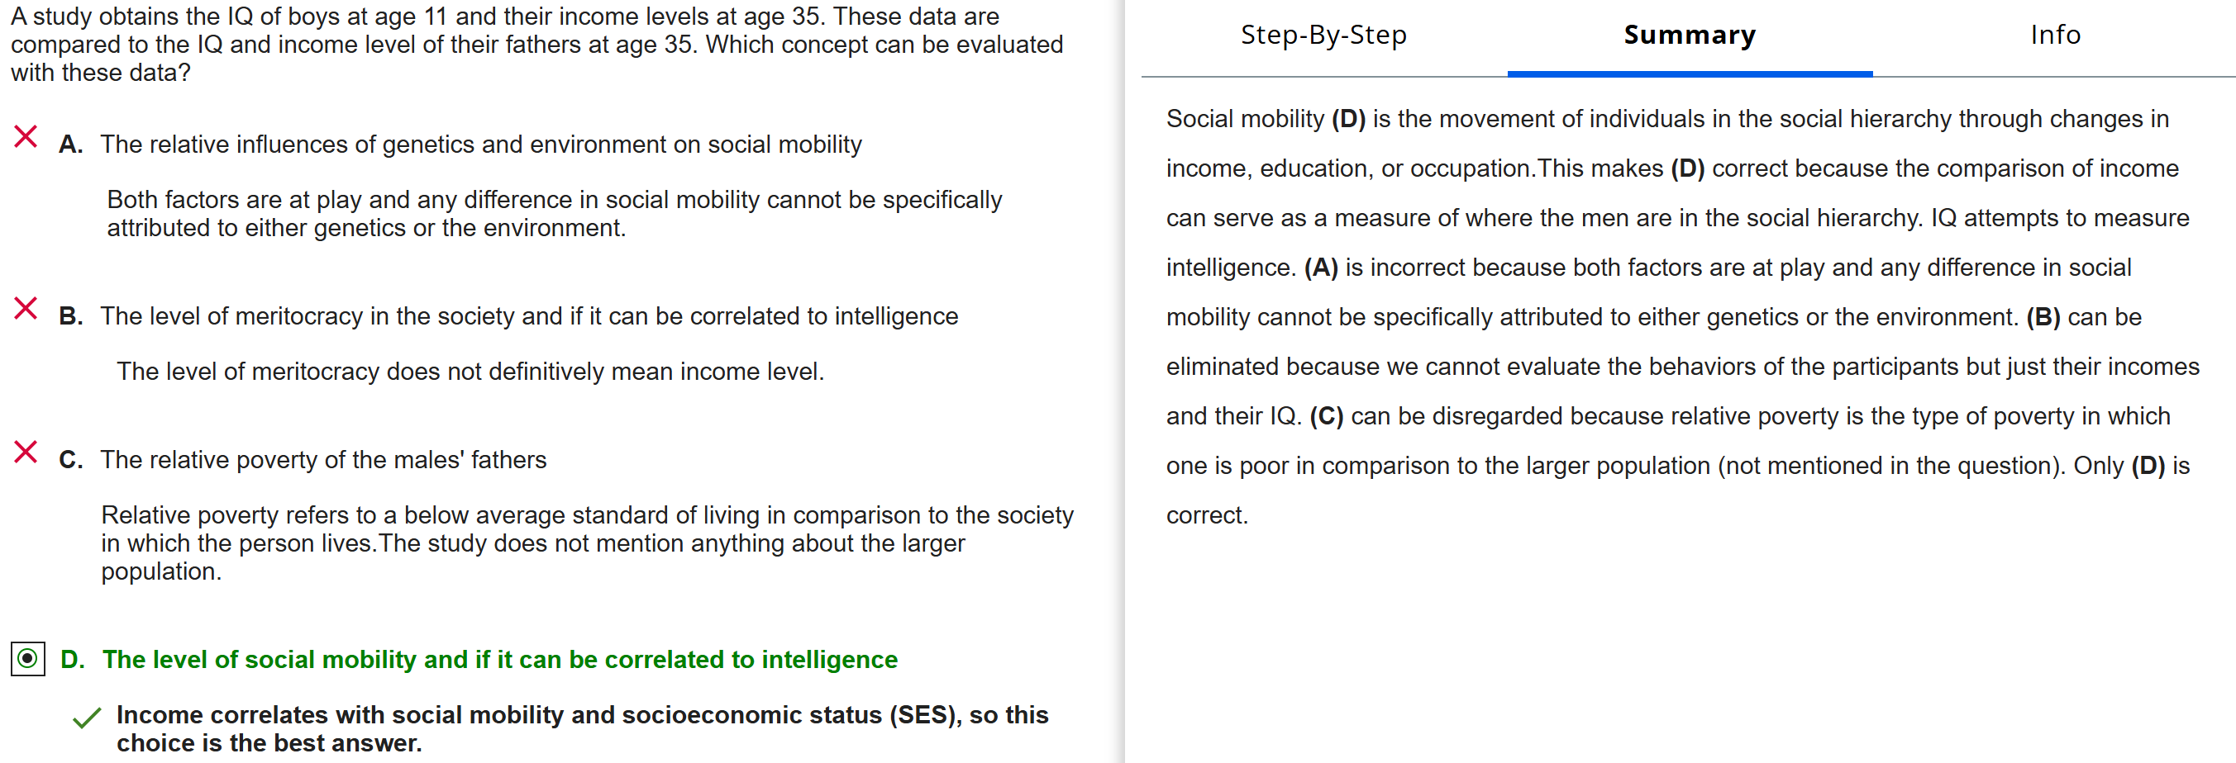The width and height of the screenshot is (2236, 763).
Task: Click the green checkmark under answer D
Action: point(87,718)
